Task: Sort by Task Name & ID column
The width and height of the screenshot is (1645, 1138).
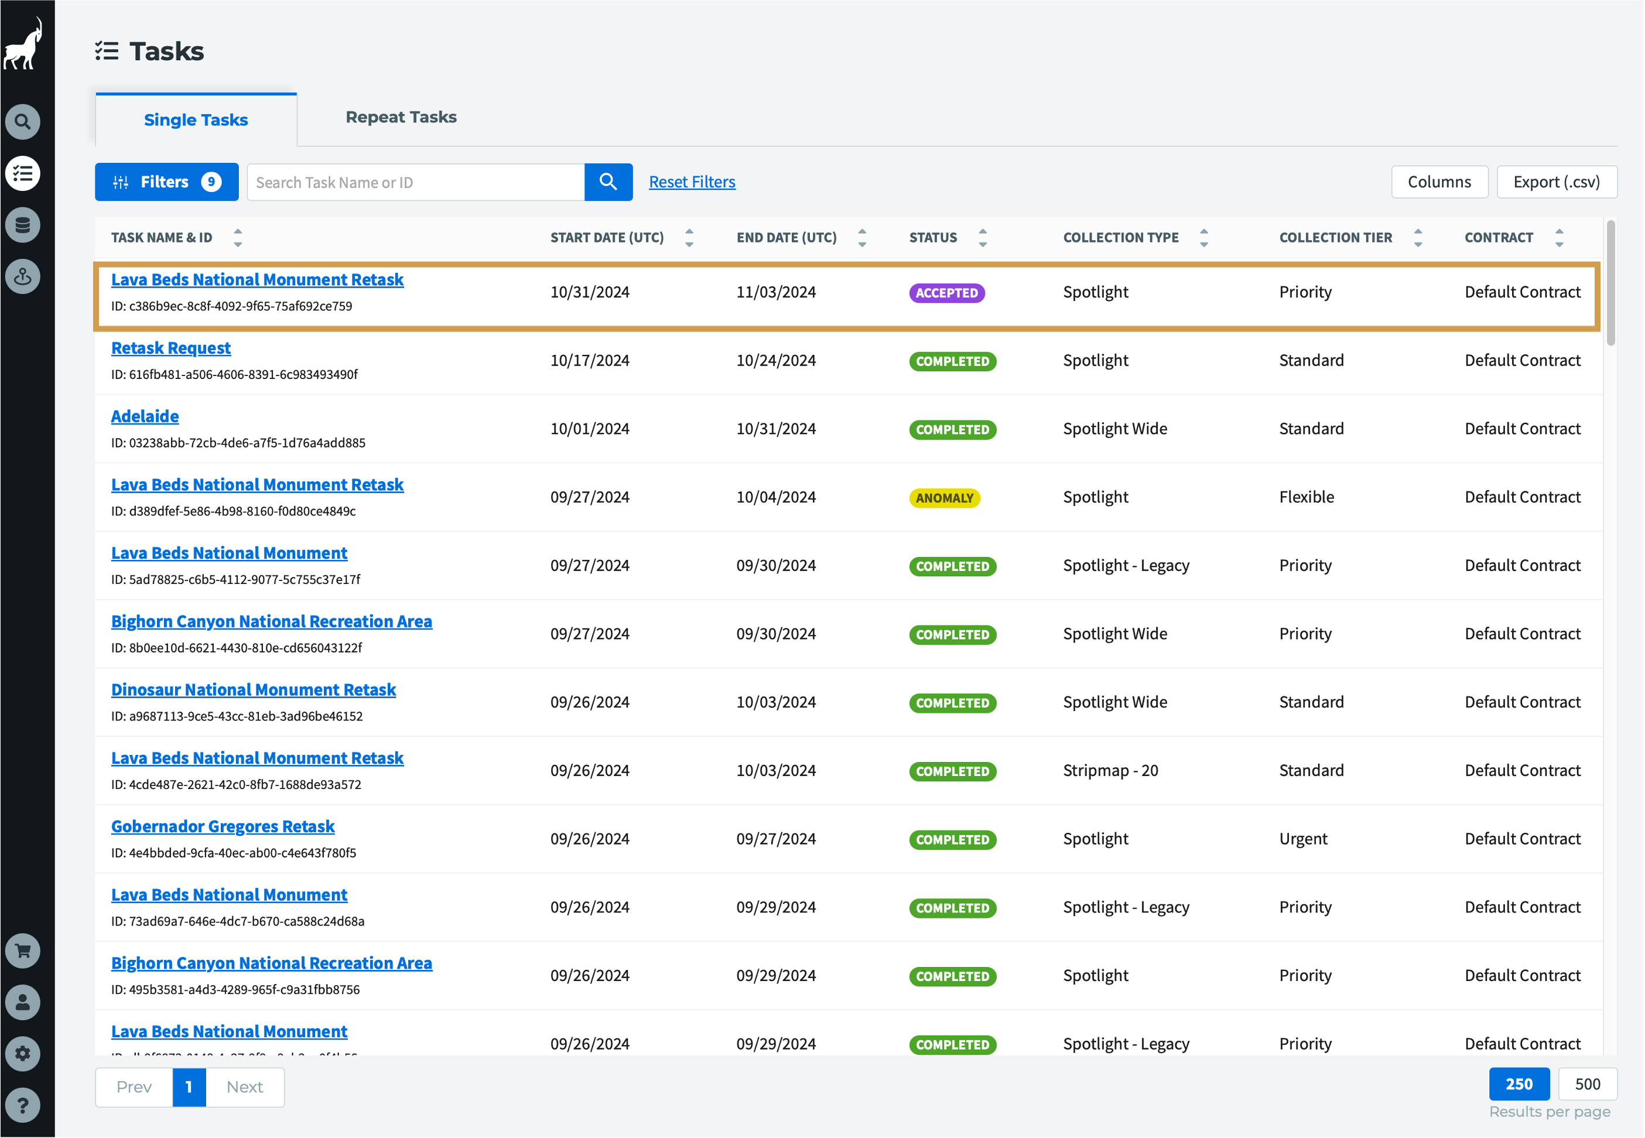Action: coord(238,237)
